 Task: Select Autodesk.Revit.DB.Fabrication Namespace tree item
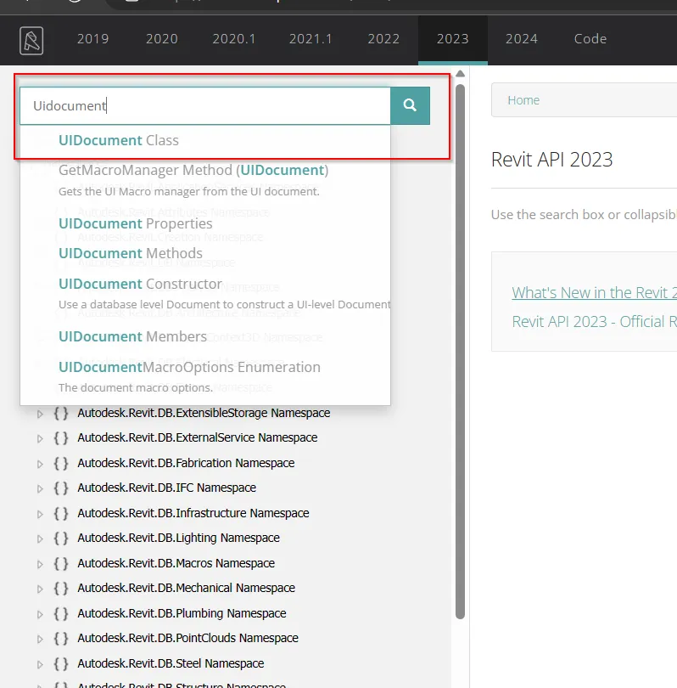(186, 463)
